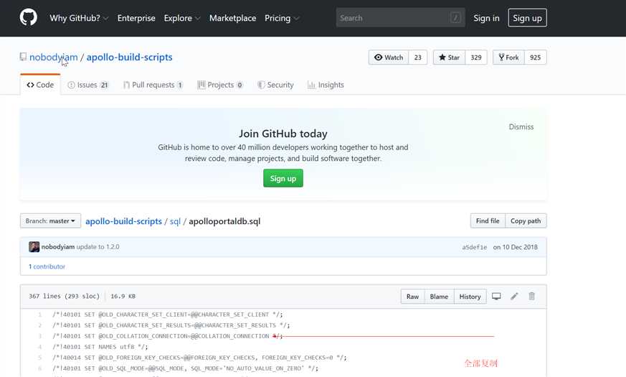Fork the repository
Screen dimensions: 626x377
tap(508, 57)
